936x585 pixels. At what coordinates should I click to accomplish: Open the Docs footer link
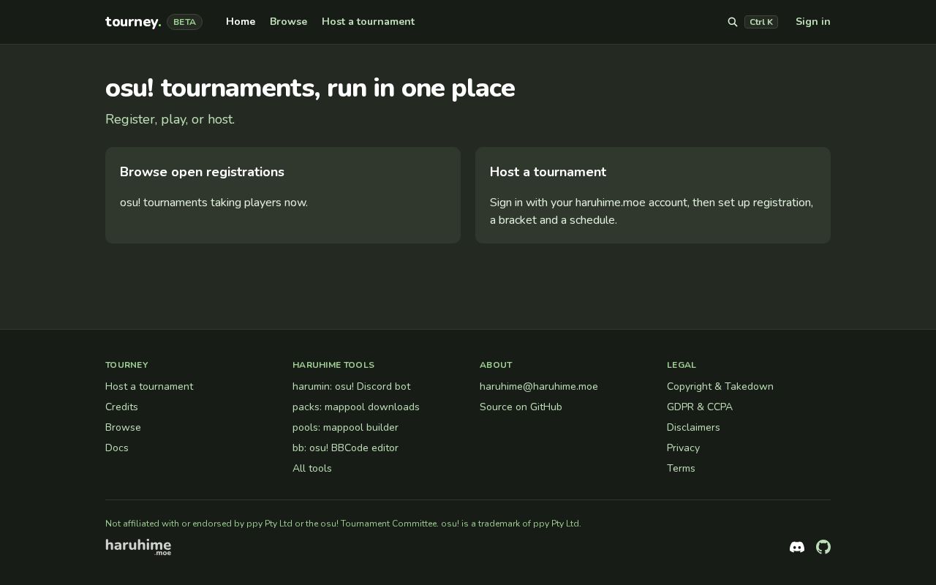click(117, 448)
